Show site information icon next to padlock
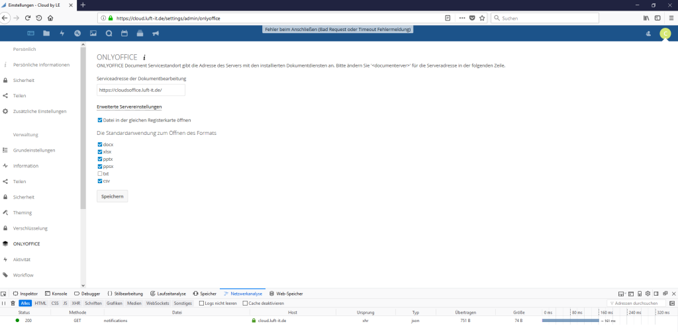The width and height of the screenshot is (678, 332). click(x=103, y=18)
